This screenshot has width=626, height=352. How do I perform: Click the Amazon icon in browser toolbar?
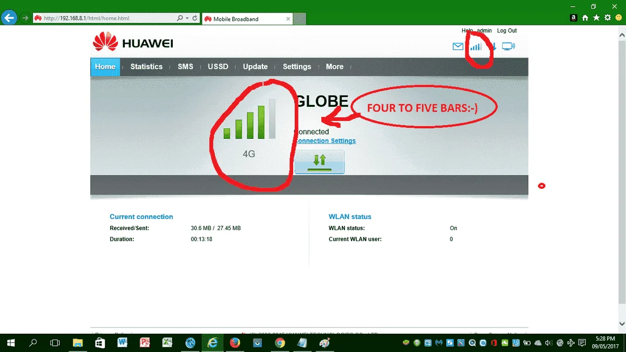[x=573, y=18]
